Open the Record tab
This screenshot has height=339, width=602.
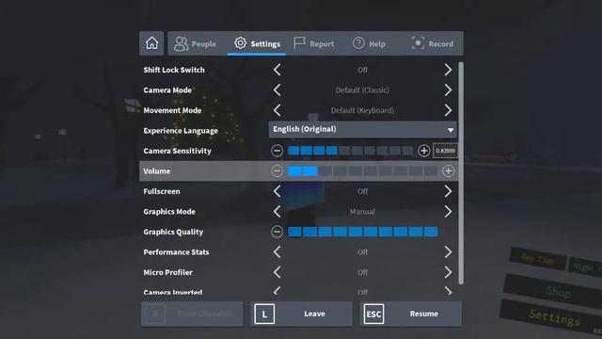point(433,44)
